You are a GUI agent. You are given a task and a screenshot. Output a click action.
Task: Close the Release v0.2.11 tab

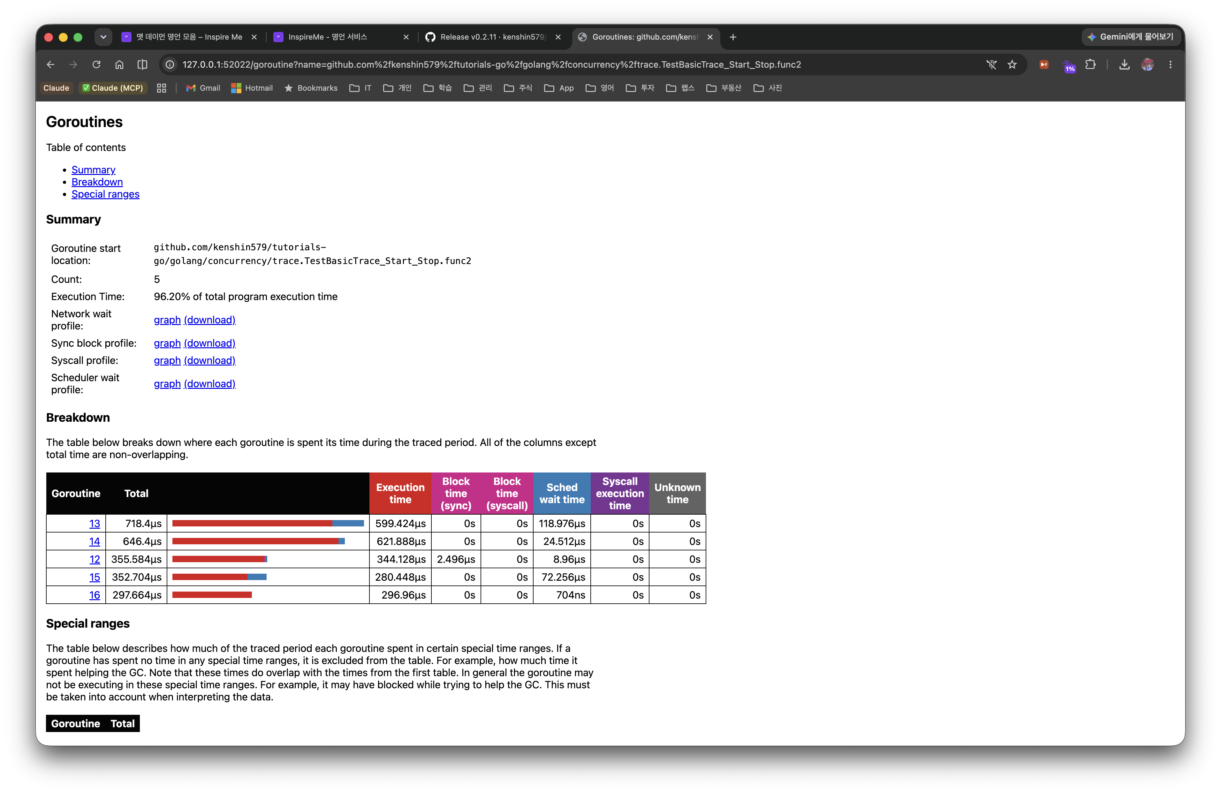(x=558, y=37)
